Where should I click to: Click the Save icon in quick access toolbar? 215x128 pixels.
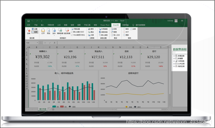coord(29,21)
